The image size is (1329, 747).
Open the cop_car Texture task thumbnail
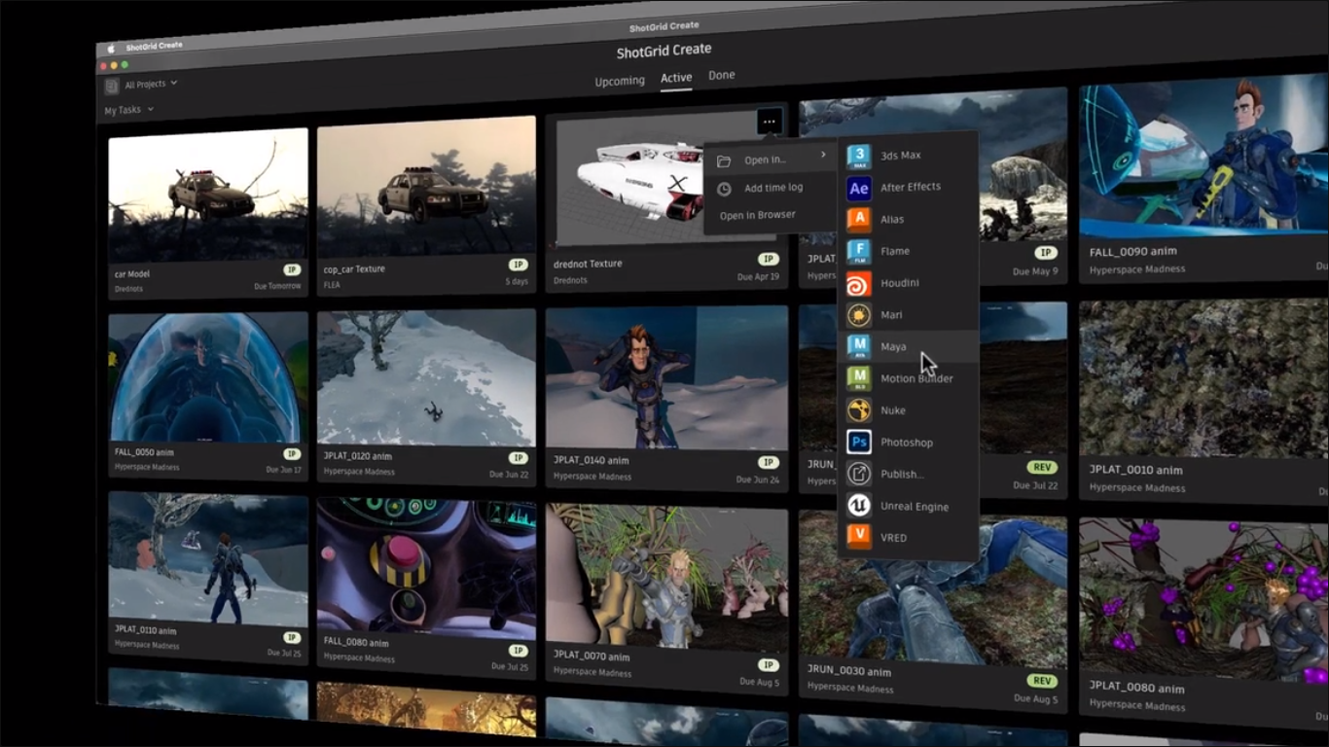[x=426, y=188]
